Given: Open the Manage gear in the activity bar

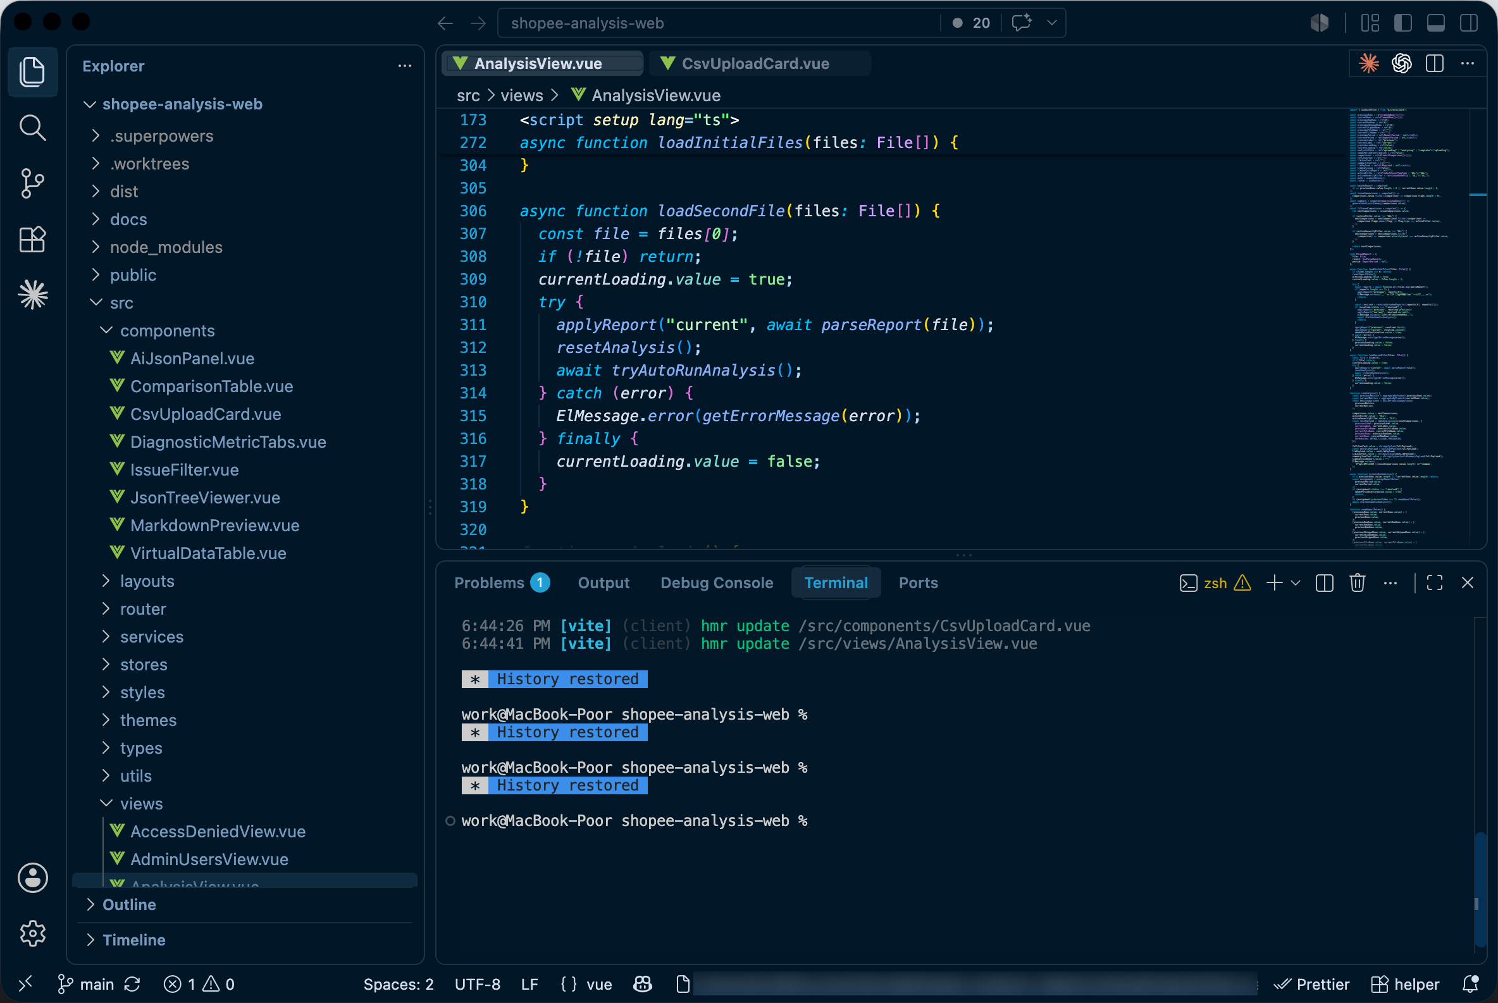Looking at the screenshot, I should coord(32,933).
